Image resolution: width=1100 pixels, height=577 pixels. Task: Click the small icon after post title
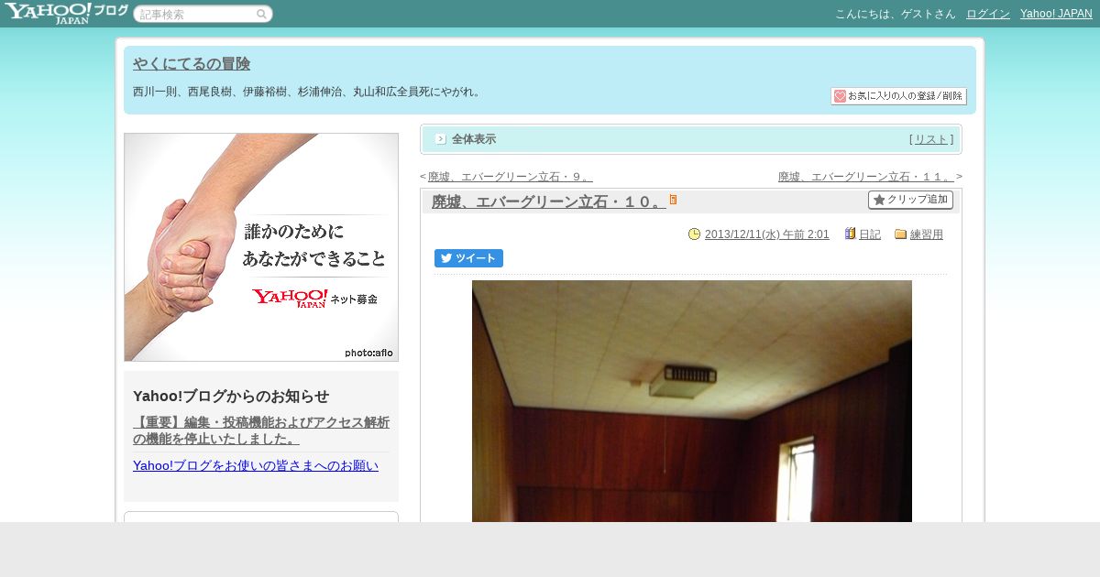coord(674,200)
